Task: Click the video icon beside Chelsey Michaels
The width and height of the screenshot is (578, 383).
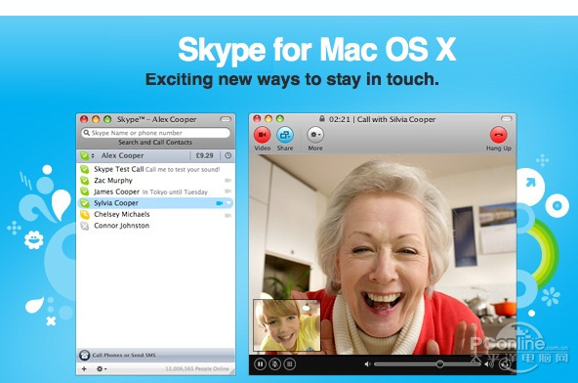Action: tap(228, 215)
